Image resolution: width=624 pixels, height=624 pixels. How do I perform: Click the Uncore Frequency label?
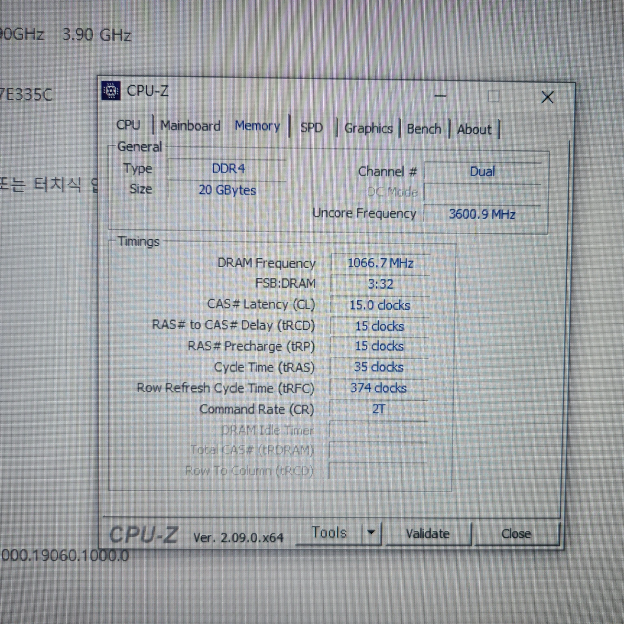(364, 213)
